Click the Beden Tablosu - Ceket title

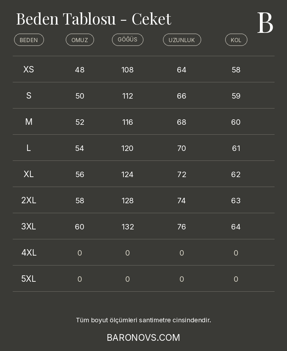pos(94,19)
